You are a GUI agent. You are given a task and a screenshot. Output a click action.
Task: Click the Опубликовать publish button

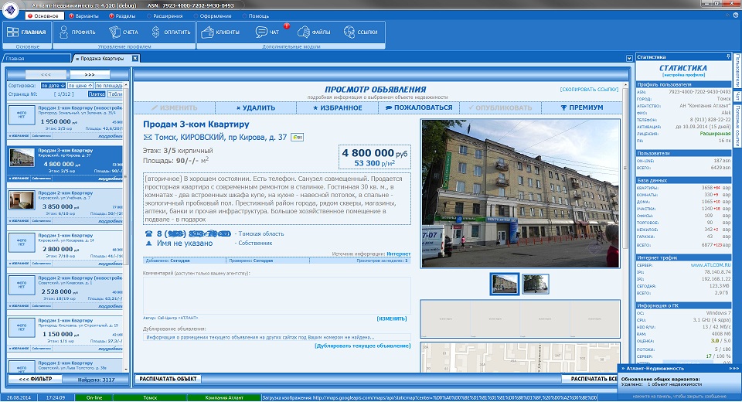point(500,108)
